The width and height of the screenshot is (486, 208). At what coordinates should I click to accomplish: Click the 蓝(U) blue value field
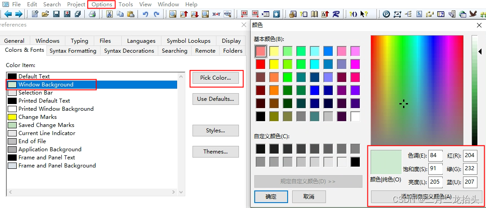(470, 182)
